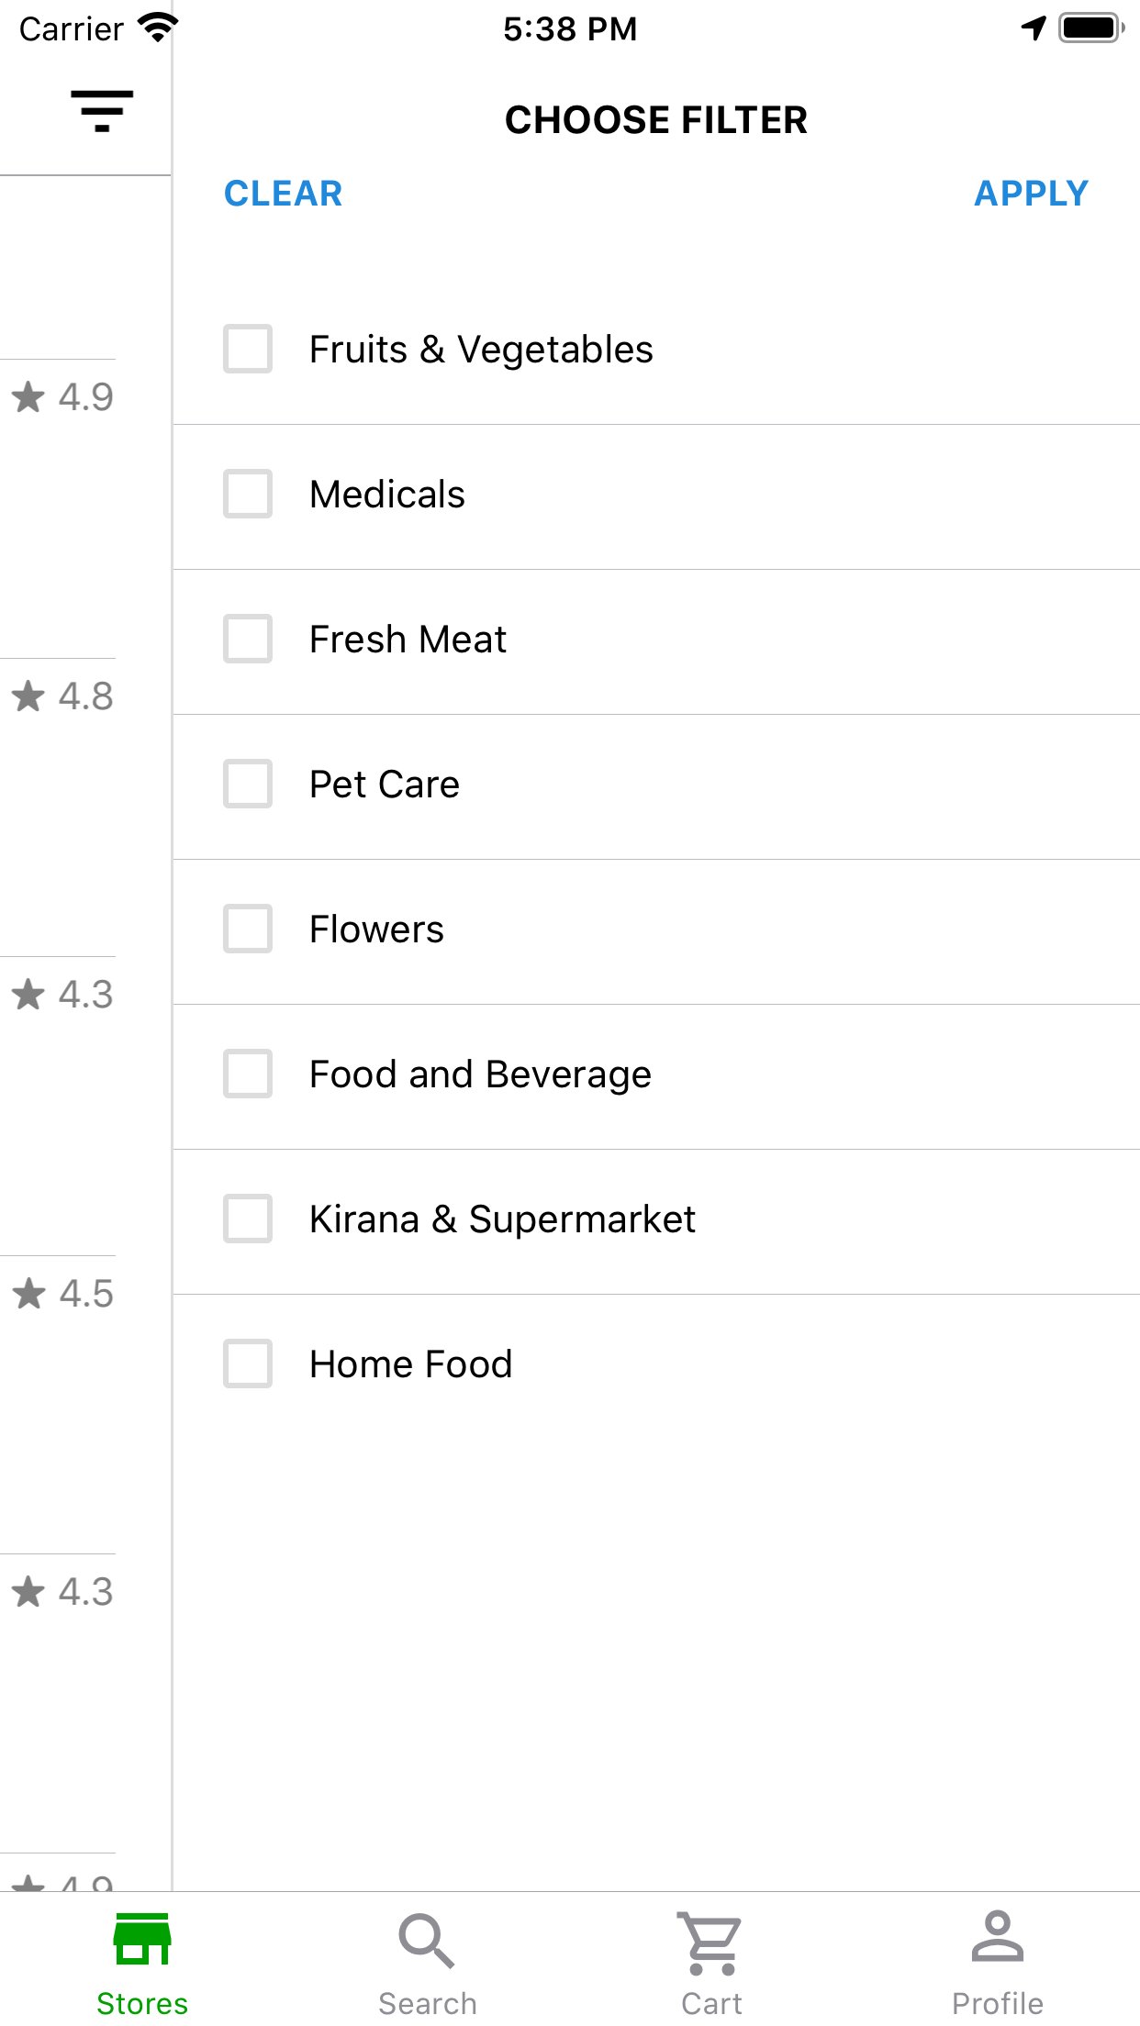Open the Stores tab icon
Viewport: 1140px width, 2026px height.
click(142, 1939)
